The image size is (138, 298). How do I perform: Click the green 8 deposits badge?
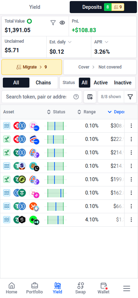click(x=108, y=7)
